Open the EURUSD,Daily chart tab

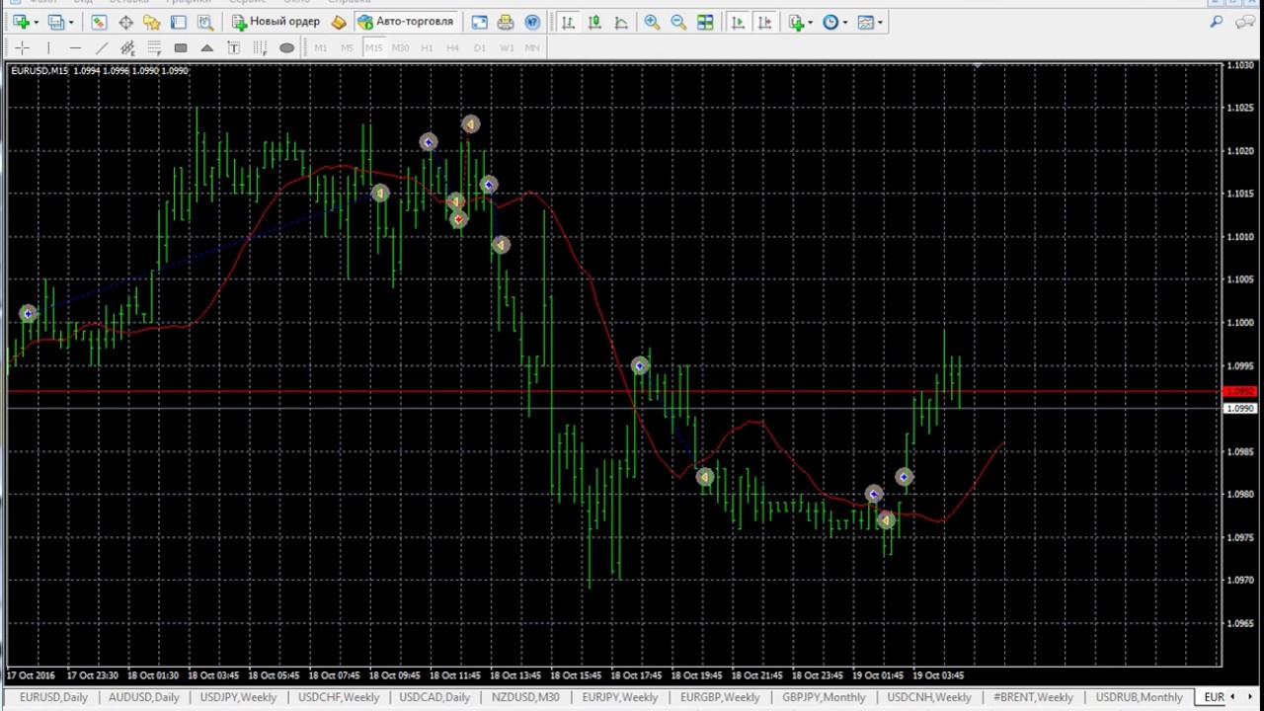click(53, 697)
